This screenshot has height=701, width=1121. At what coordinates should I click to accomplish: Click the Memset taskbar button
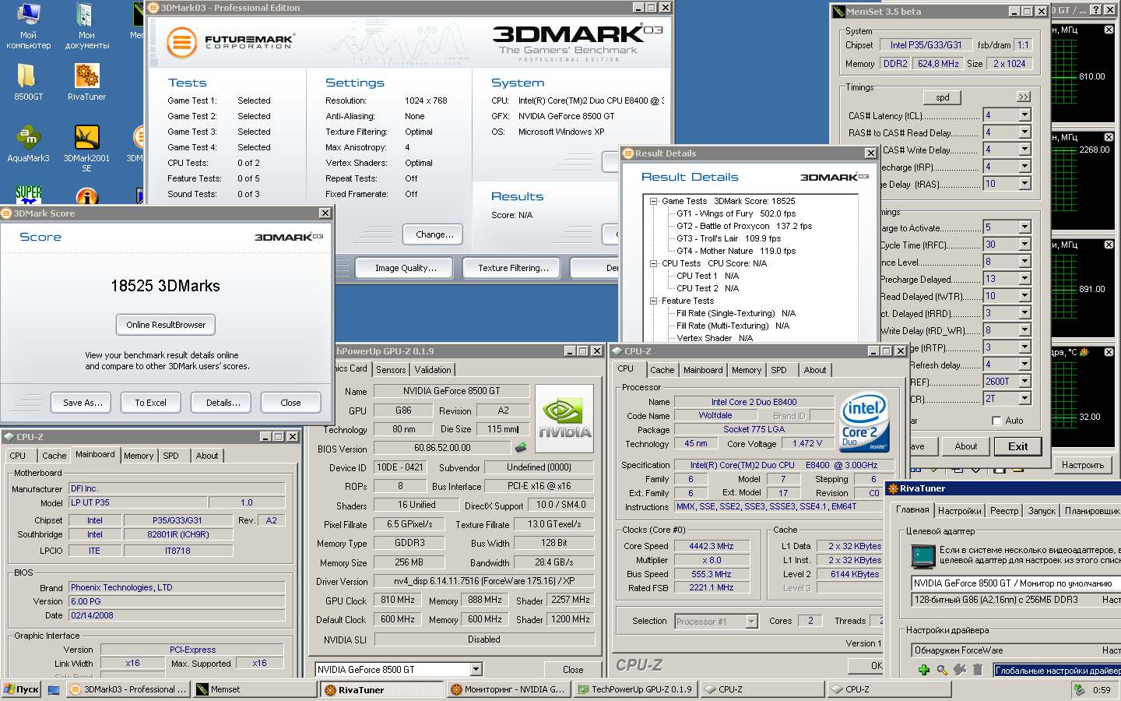click(254, 689)
